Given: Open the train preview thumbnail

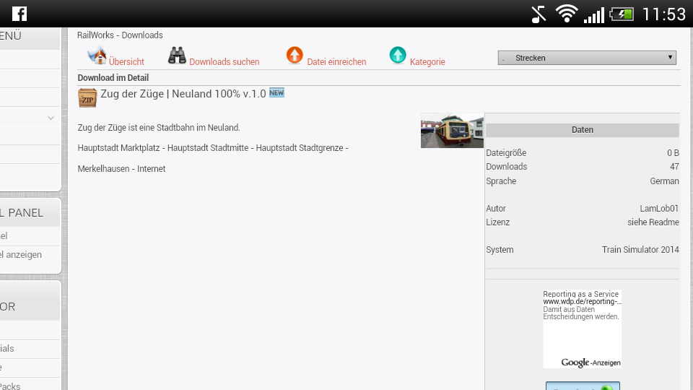Looking at the screenshot, I should click(452, 131).
